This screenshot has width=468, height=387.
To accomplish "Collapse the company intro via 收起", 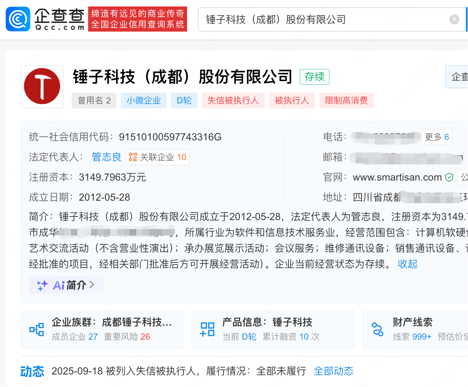I will (x=407, y=264).
